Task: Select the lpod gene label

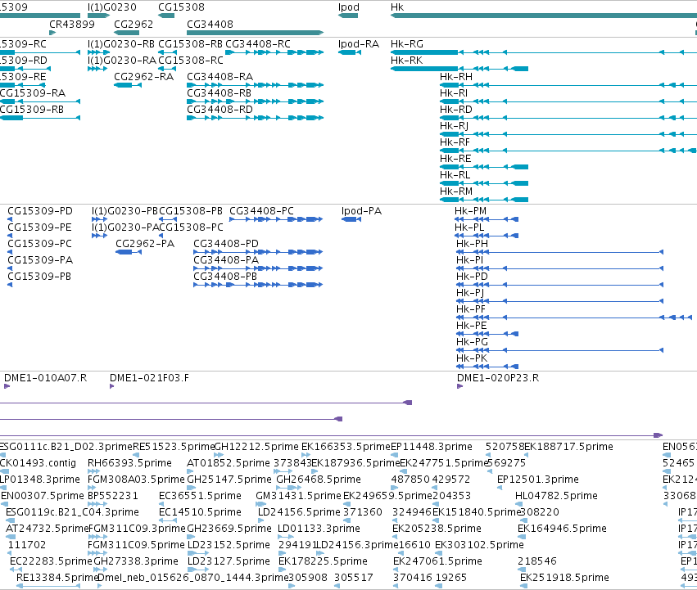Action: tap(349, 7)
